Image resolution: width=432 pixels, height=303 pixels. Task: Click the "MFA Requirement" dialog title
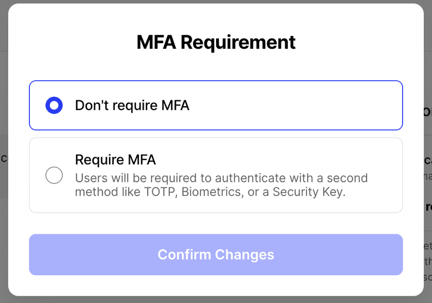[x=216, y=42]
